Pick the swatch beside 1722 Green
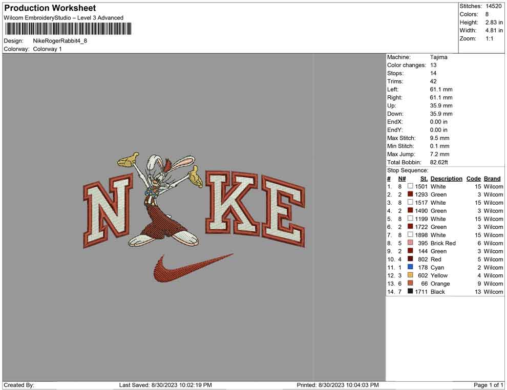This screenshot has height=390, width=507. (x=410, y=227)
